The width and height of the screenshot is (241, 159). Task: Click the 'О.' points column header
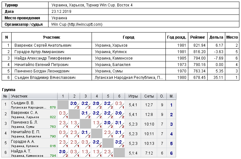coord(162,96)
